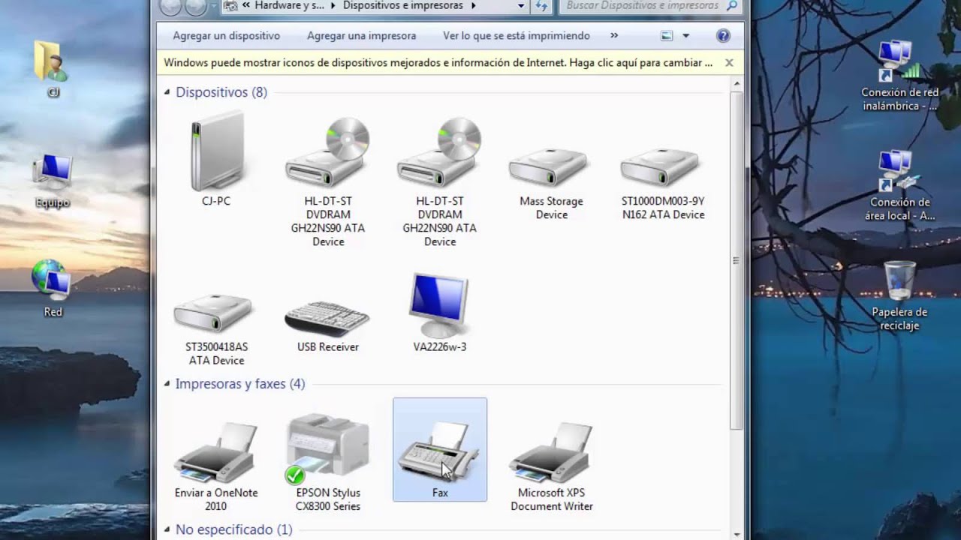Show more toolbar commands chevron
The image size is (961, 540).
614,35
